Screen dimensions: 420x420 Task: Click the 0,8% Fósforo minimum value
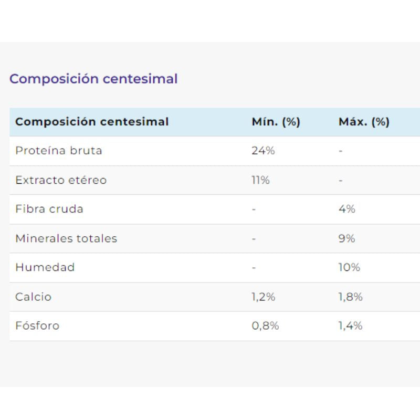click(265, 326)
